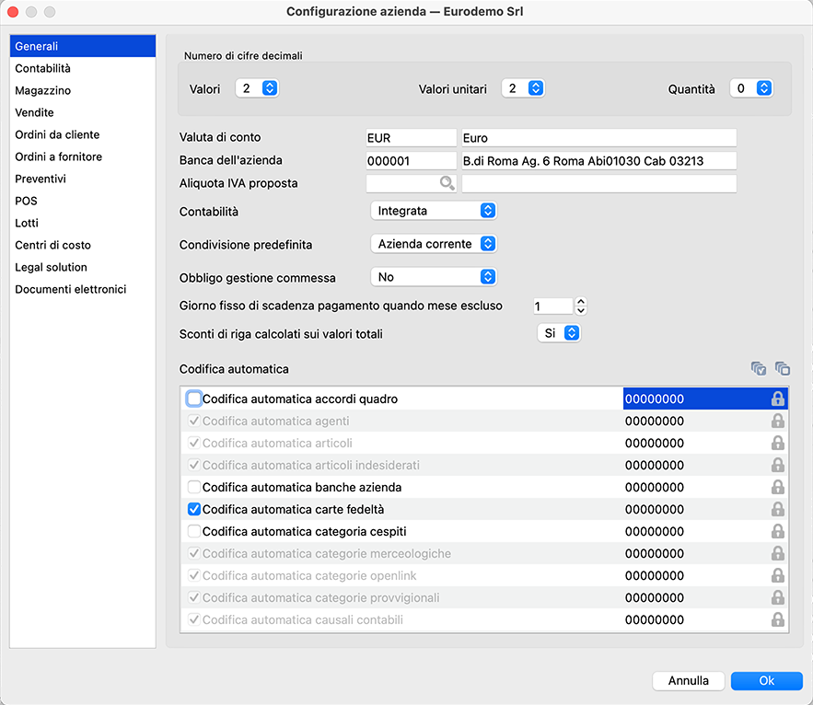Open Documenti elettronici section in sidebar
The image size is (813, 705).
71,289
